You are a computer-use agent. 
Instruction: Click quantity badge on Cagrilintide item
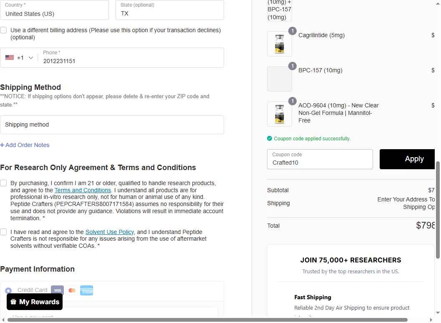pyautogui.click(x=292, y=31)
